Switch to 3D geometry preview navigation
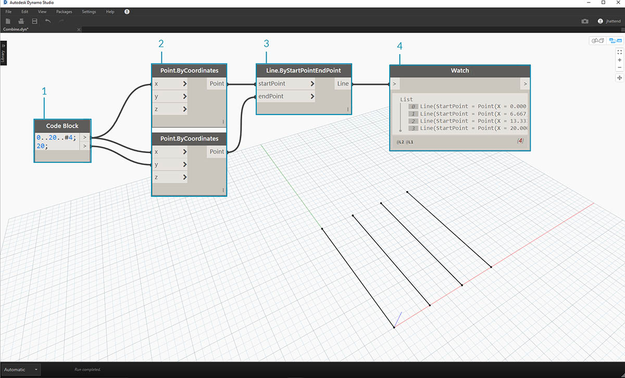The width and height of the screenshot is (625, 378). 597,41
